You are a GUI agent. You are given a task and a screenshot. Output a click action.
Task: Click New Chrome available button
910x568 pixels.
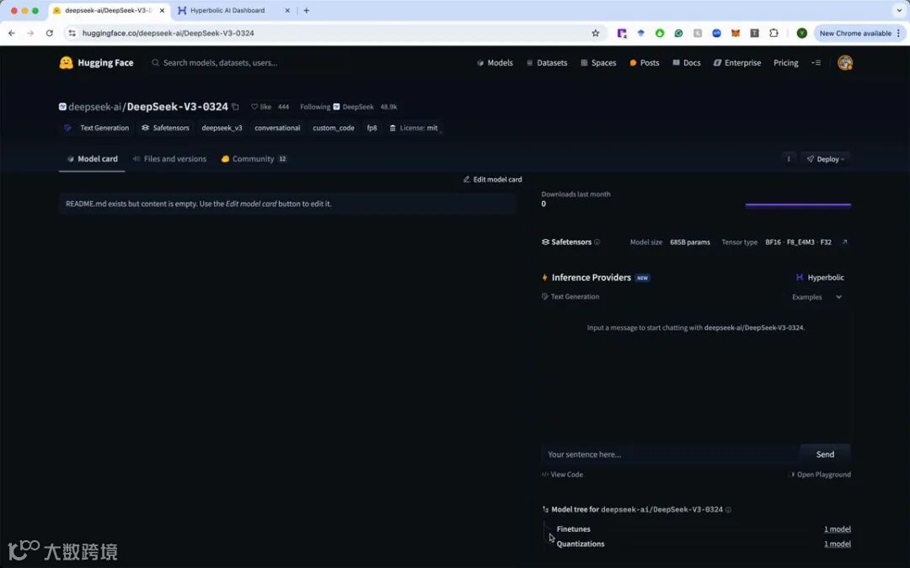coord(855,33)
